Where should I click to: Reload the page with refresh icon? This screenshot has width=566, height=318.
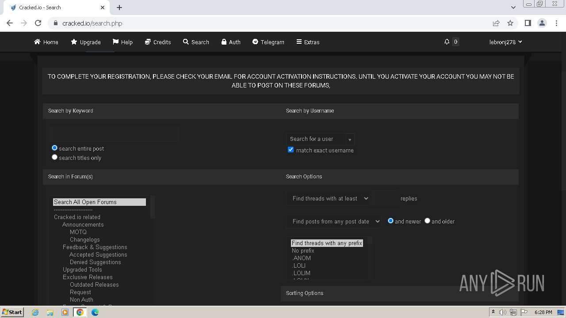tap(38, 23)
